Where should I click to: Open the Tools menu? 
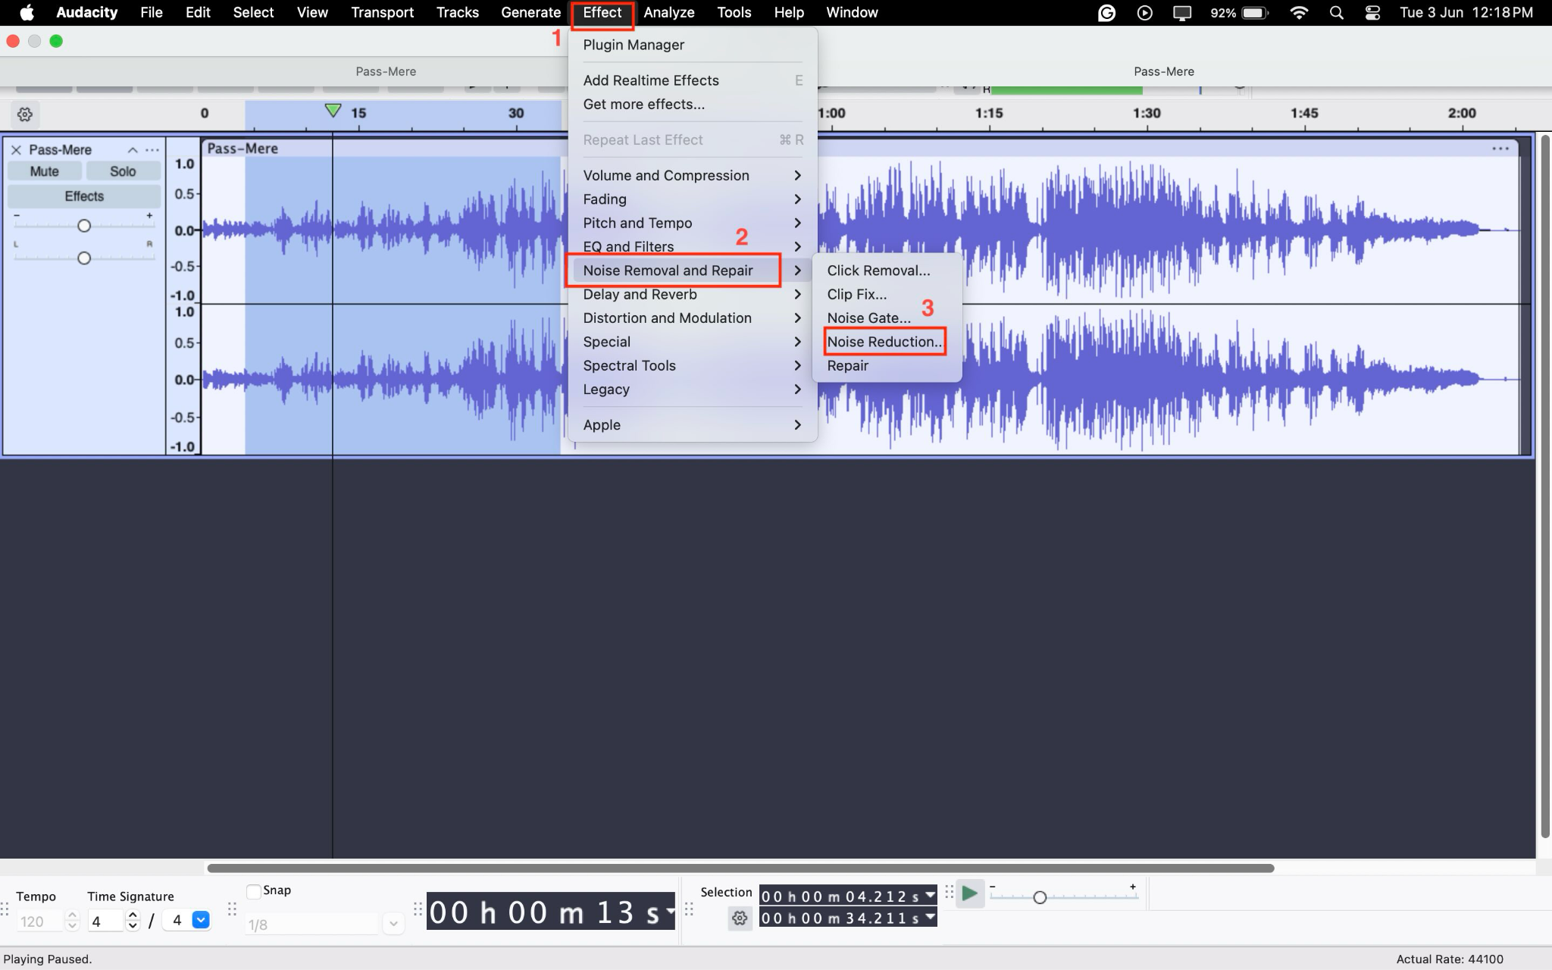click(x=734, y=12)
